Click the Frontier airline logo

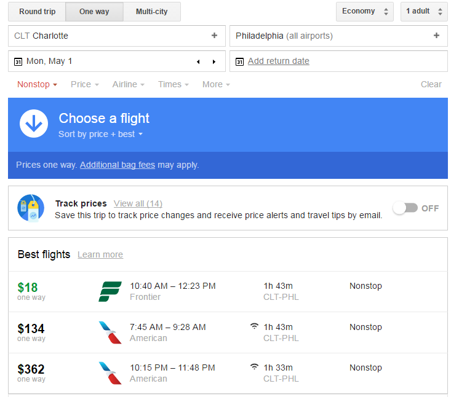click(110, 291)
